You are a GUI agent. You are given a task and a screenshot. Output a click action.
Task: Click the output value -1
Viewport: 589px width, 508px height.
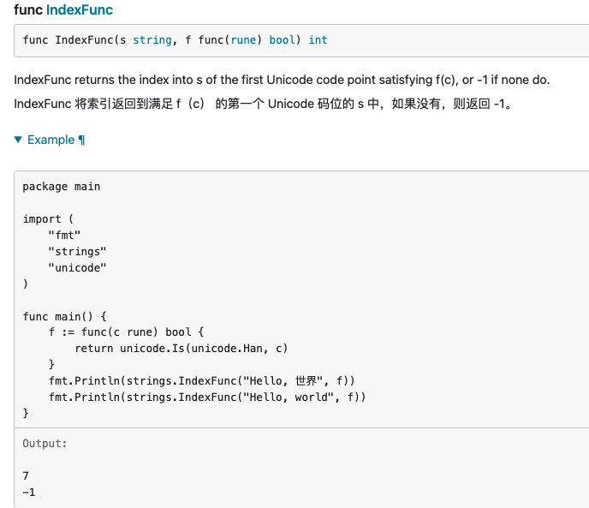click(29, 492)
